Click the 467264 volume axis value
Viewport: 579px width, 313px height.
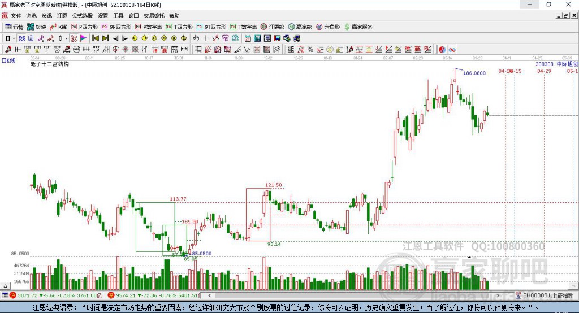[21, 266]
